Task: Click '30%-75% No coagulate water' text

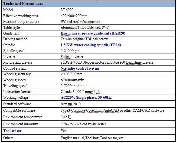Action: (x=83, y=124)
